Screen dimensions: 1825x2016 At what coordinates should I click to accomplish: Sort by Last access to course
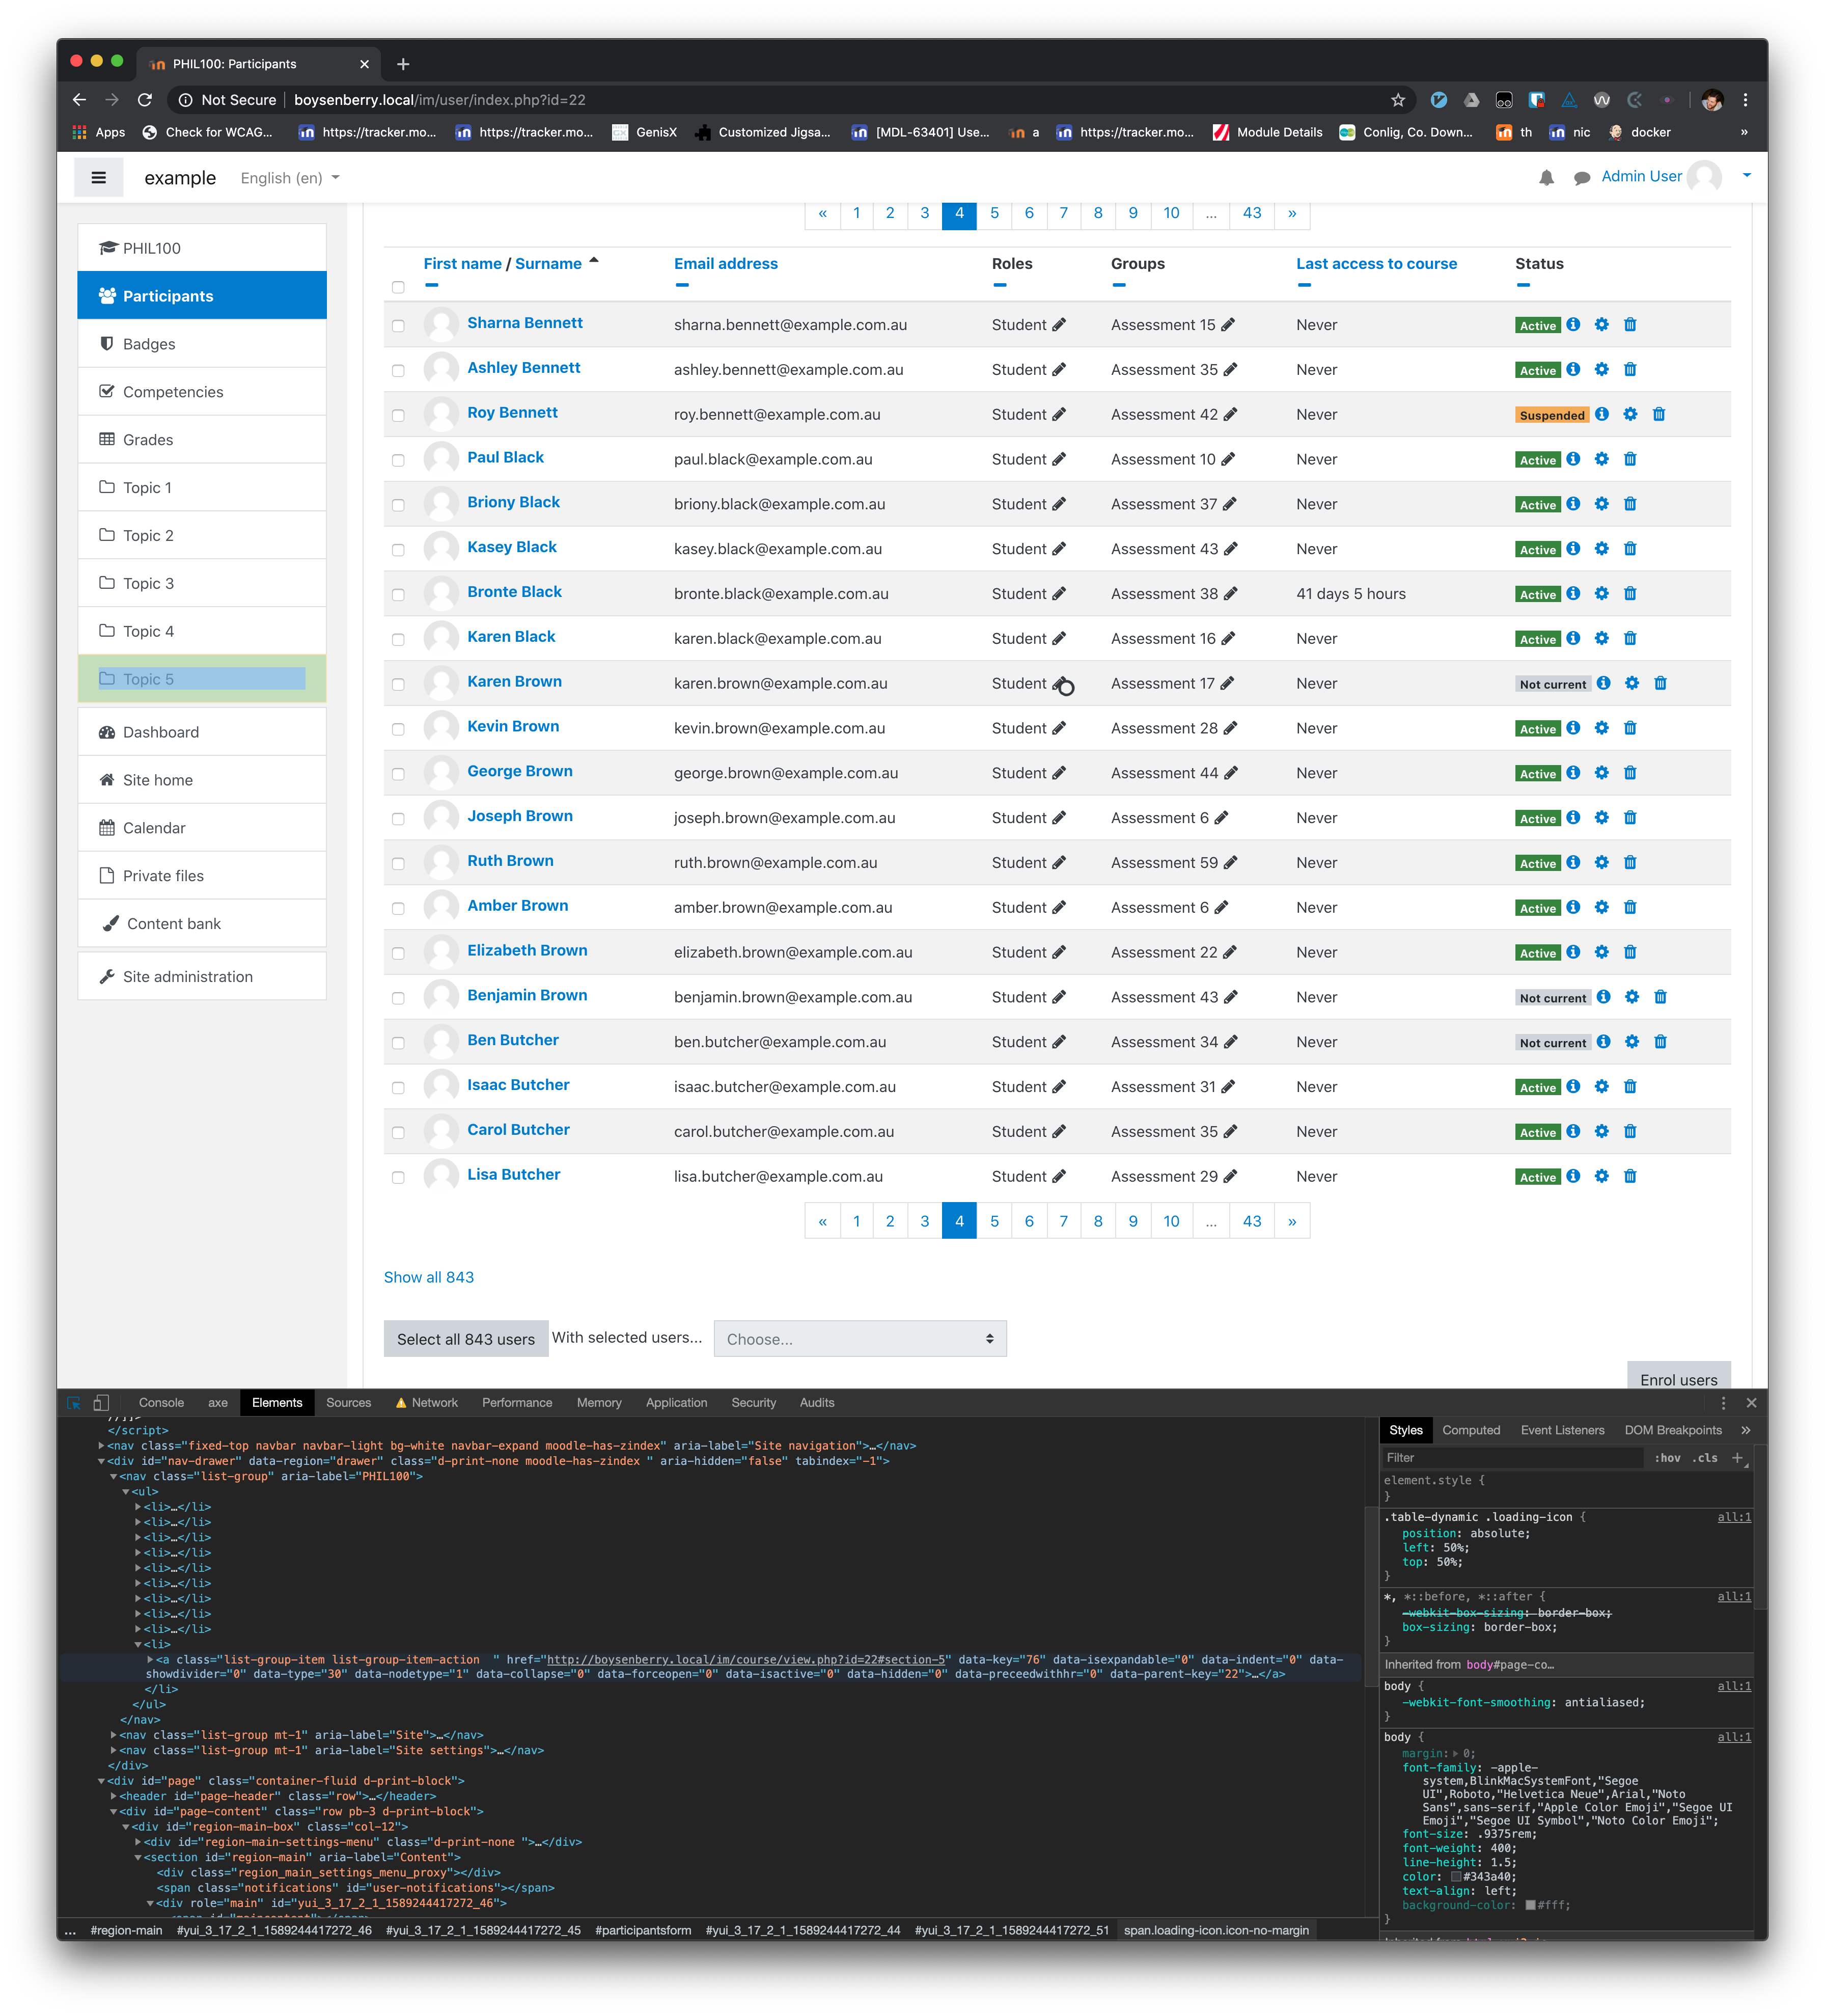tap(1376, 264)
